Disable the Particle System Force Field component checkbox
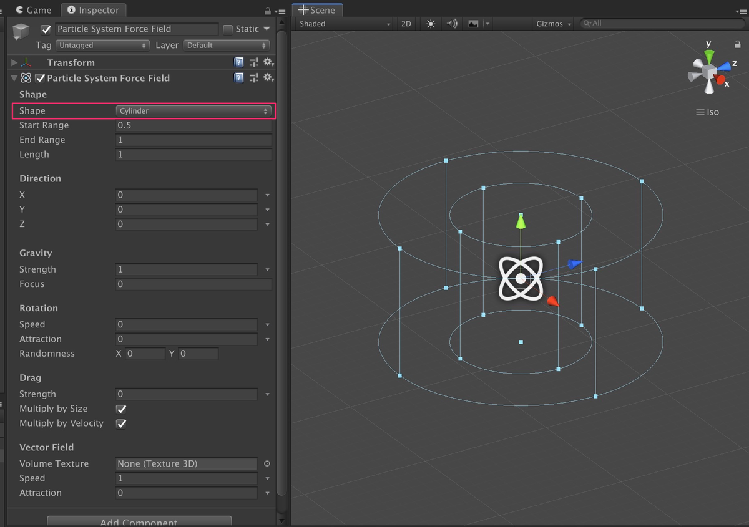The width and height of the screenshot is (749, 527). click(x=41, y=78)
